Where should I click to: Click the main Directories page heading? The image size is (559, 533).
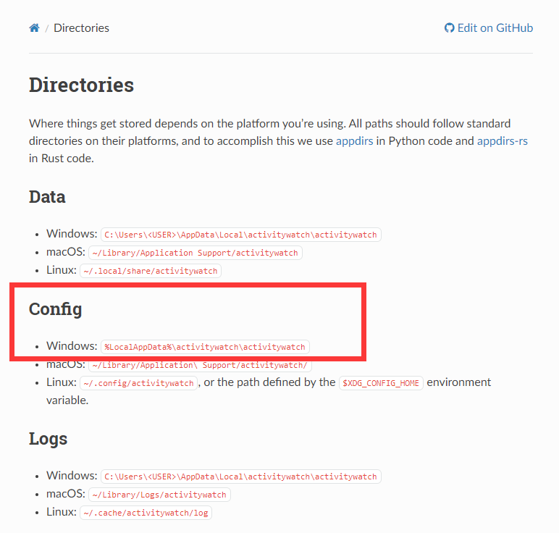[x=81, y=85]
